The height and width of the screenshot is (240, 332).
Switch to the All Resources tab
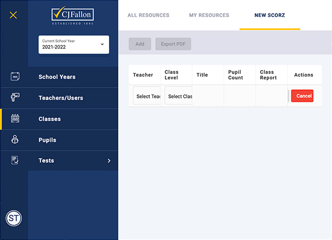pos(148,15)
